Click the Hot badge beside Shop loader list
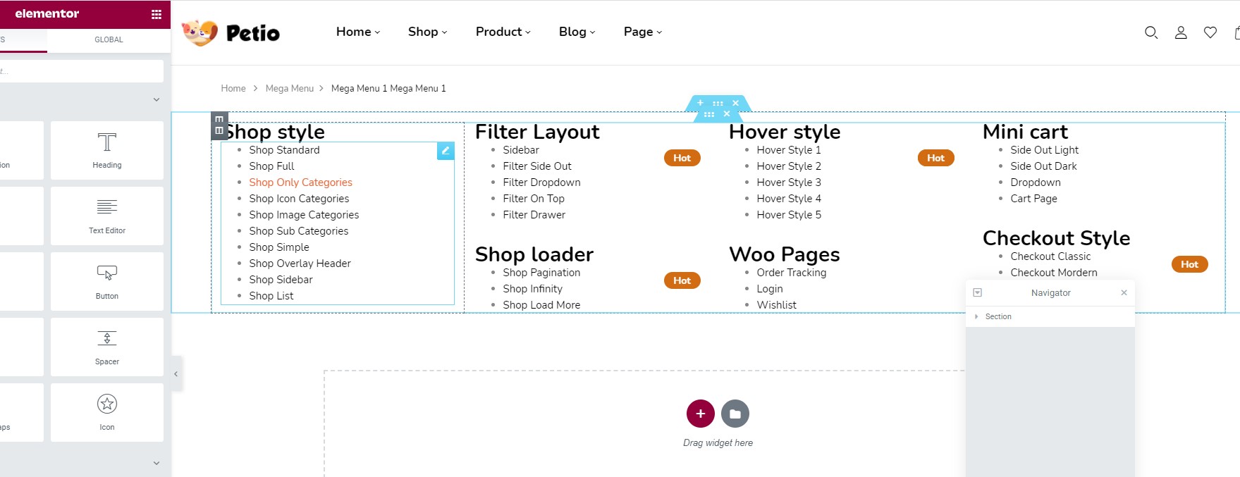 pyautogui.click(x=682, y=280)
